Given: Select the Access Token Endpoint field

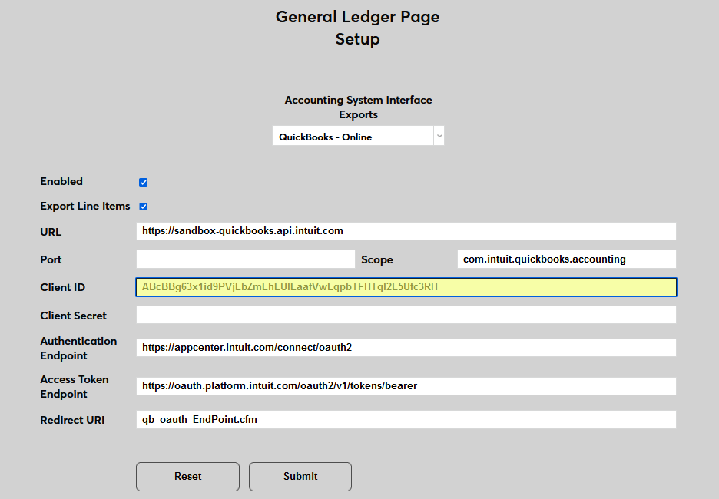Looking at the screenshot, I should (406, 385).
